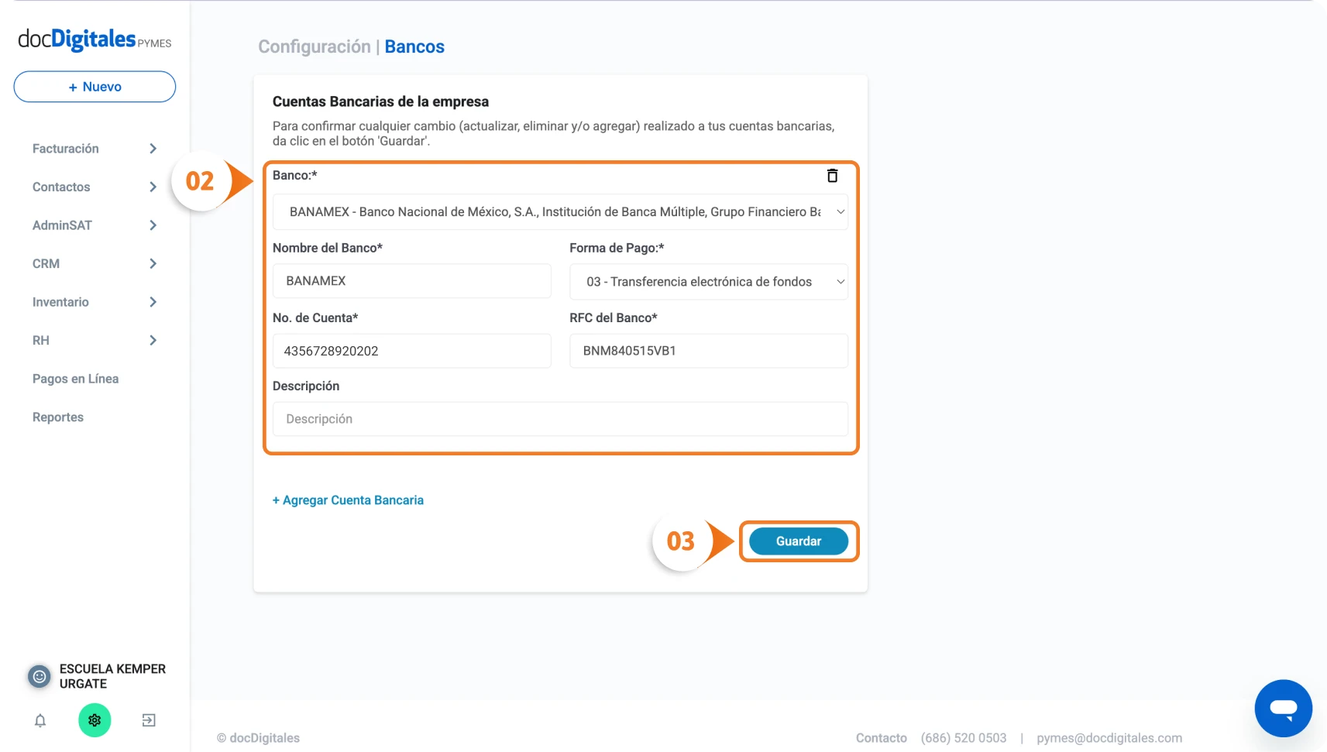Click the user avatar smiley icon
This screenshot has height=752, width=1327.
40,676
